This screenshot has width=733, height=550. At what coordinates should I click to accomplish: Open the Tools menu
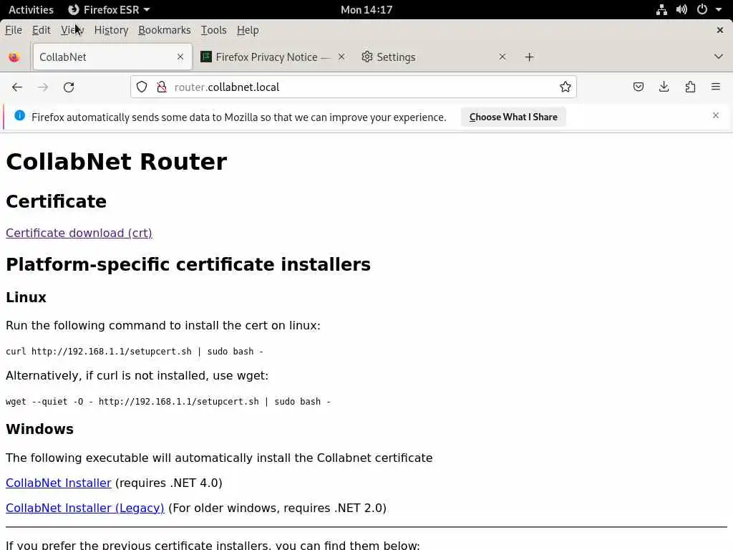(x=213, y=30)
